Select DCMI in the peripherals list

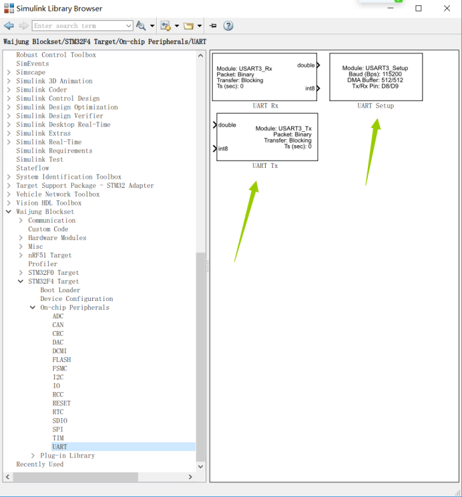tap(59, 351)
